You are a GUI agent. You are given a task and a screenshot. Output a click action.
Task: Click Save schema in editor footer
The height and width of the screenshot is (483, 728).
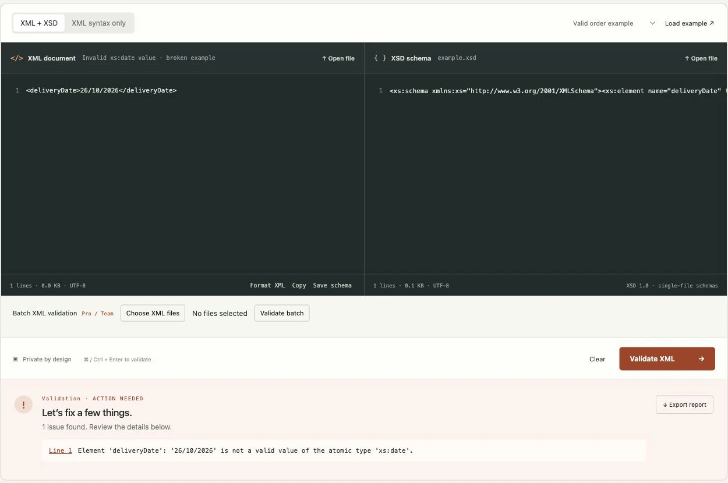[x=332, y=285]
